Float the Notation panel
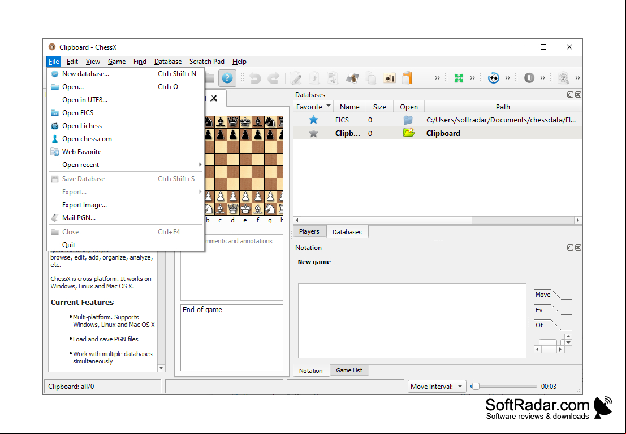 coord(570,248)
